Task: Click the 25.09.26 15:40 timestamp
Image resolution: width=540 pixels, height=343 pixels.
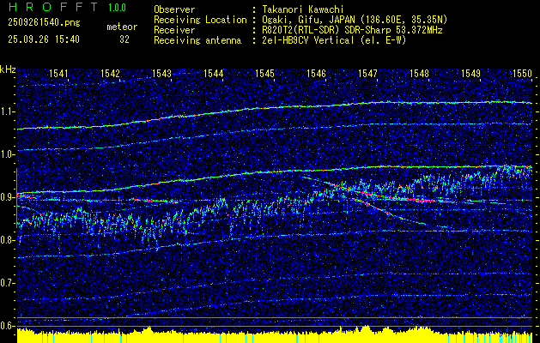Action: tap(43, 39)
